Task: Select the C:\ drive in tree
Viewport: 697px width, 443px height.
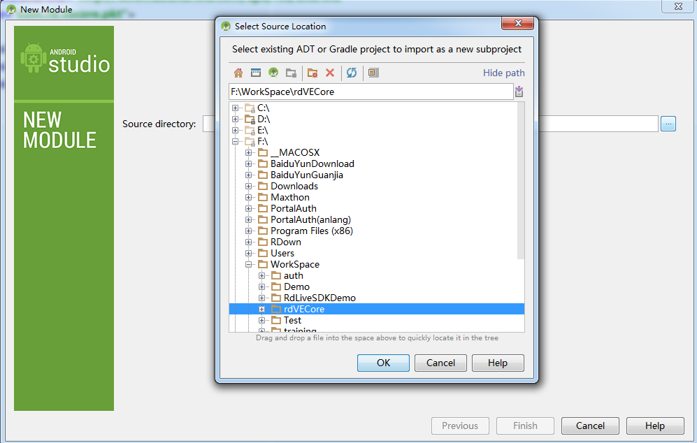Action: click(263, 108)
